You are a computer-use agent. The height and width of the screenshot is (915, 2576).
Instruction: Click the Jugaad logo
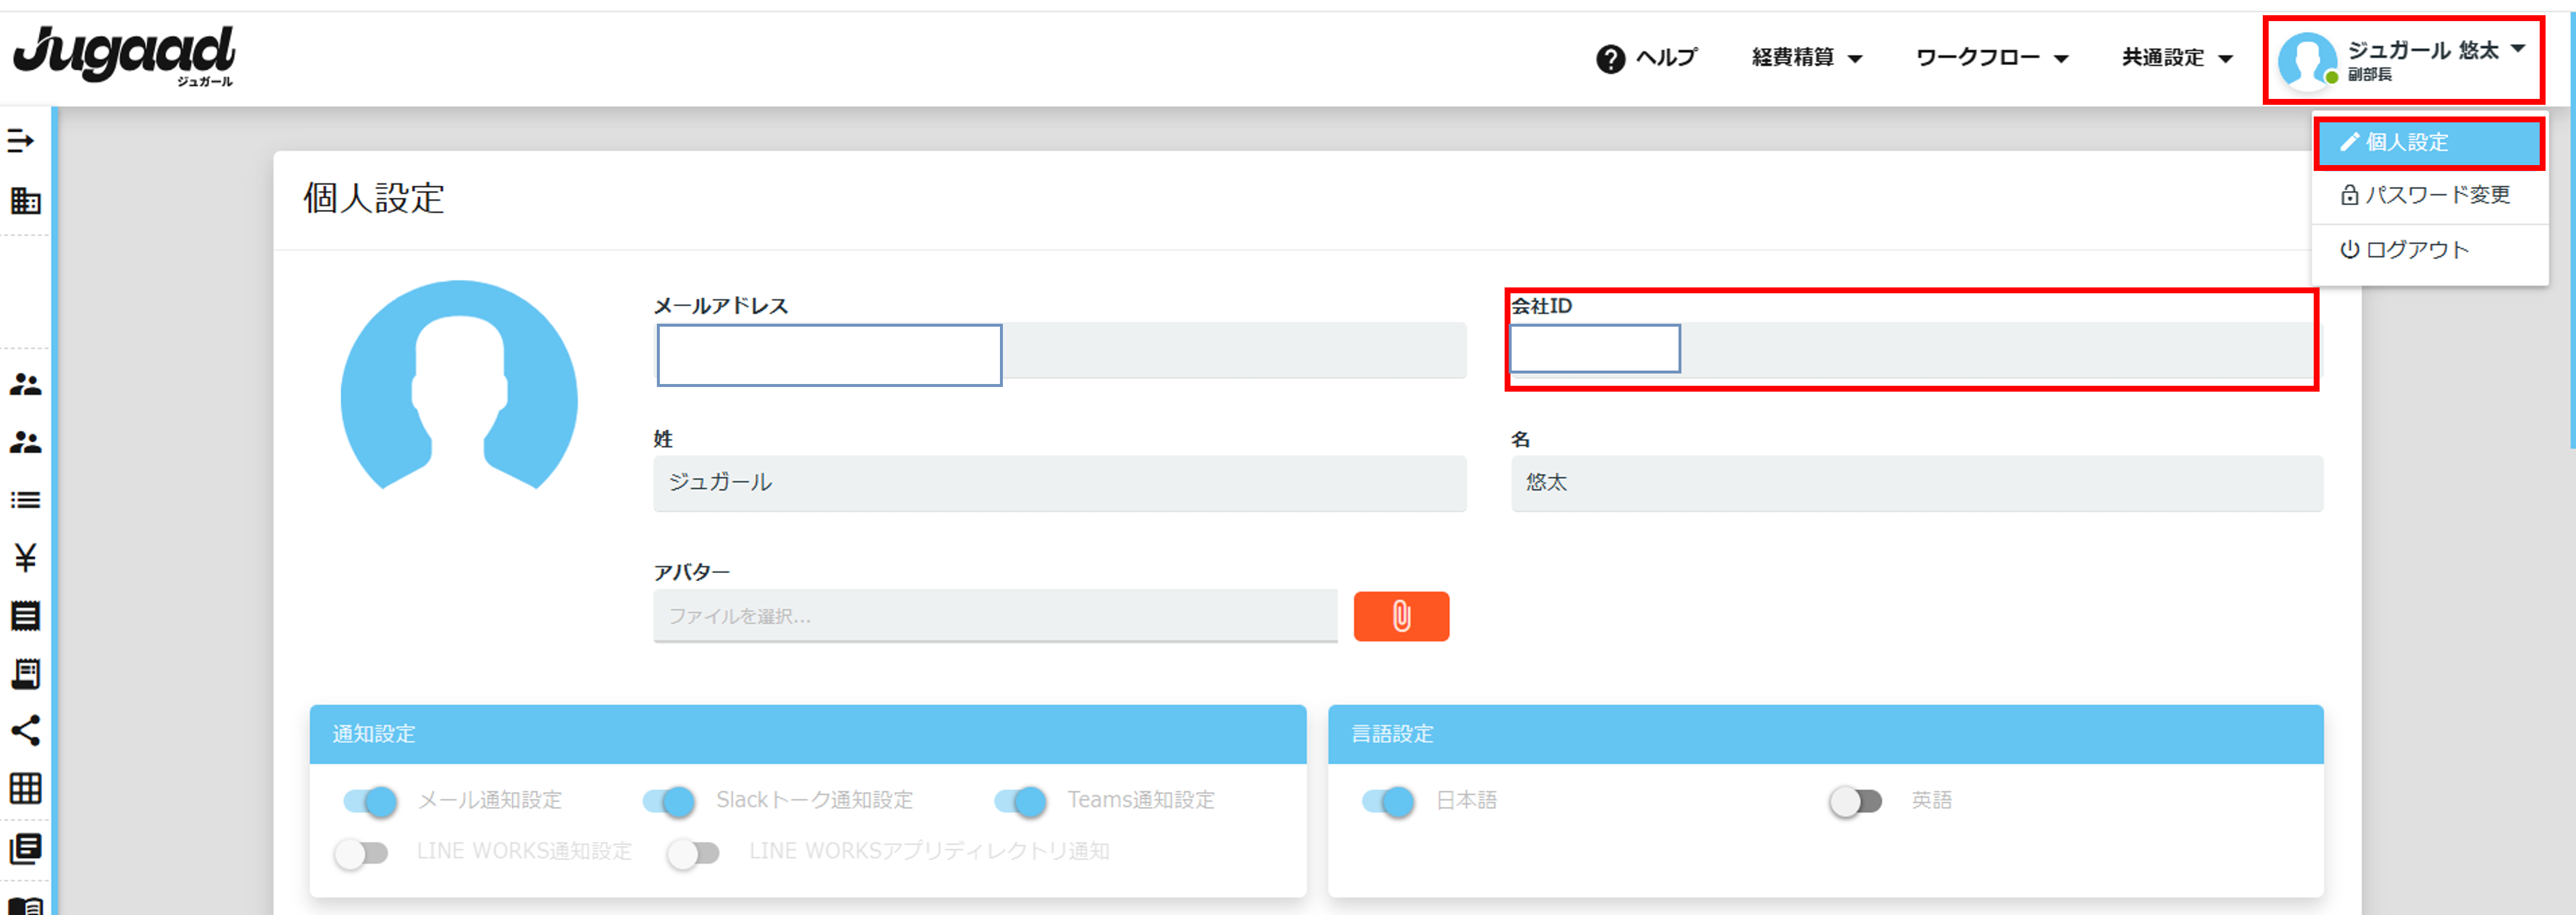(x=124, y=57)
